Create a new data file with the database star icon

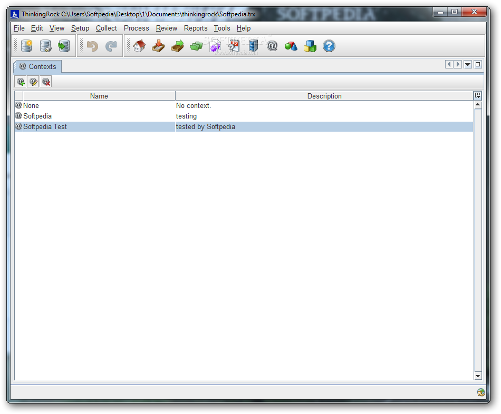tap(26, 46)
